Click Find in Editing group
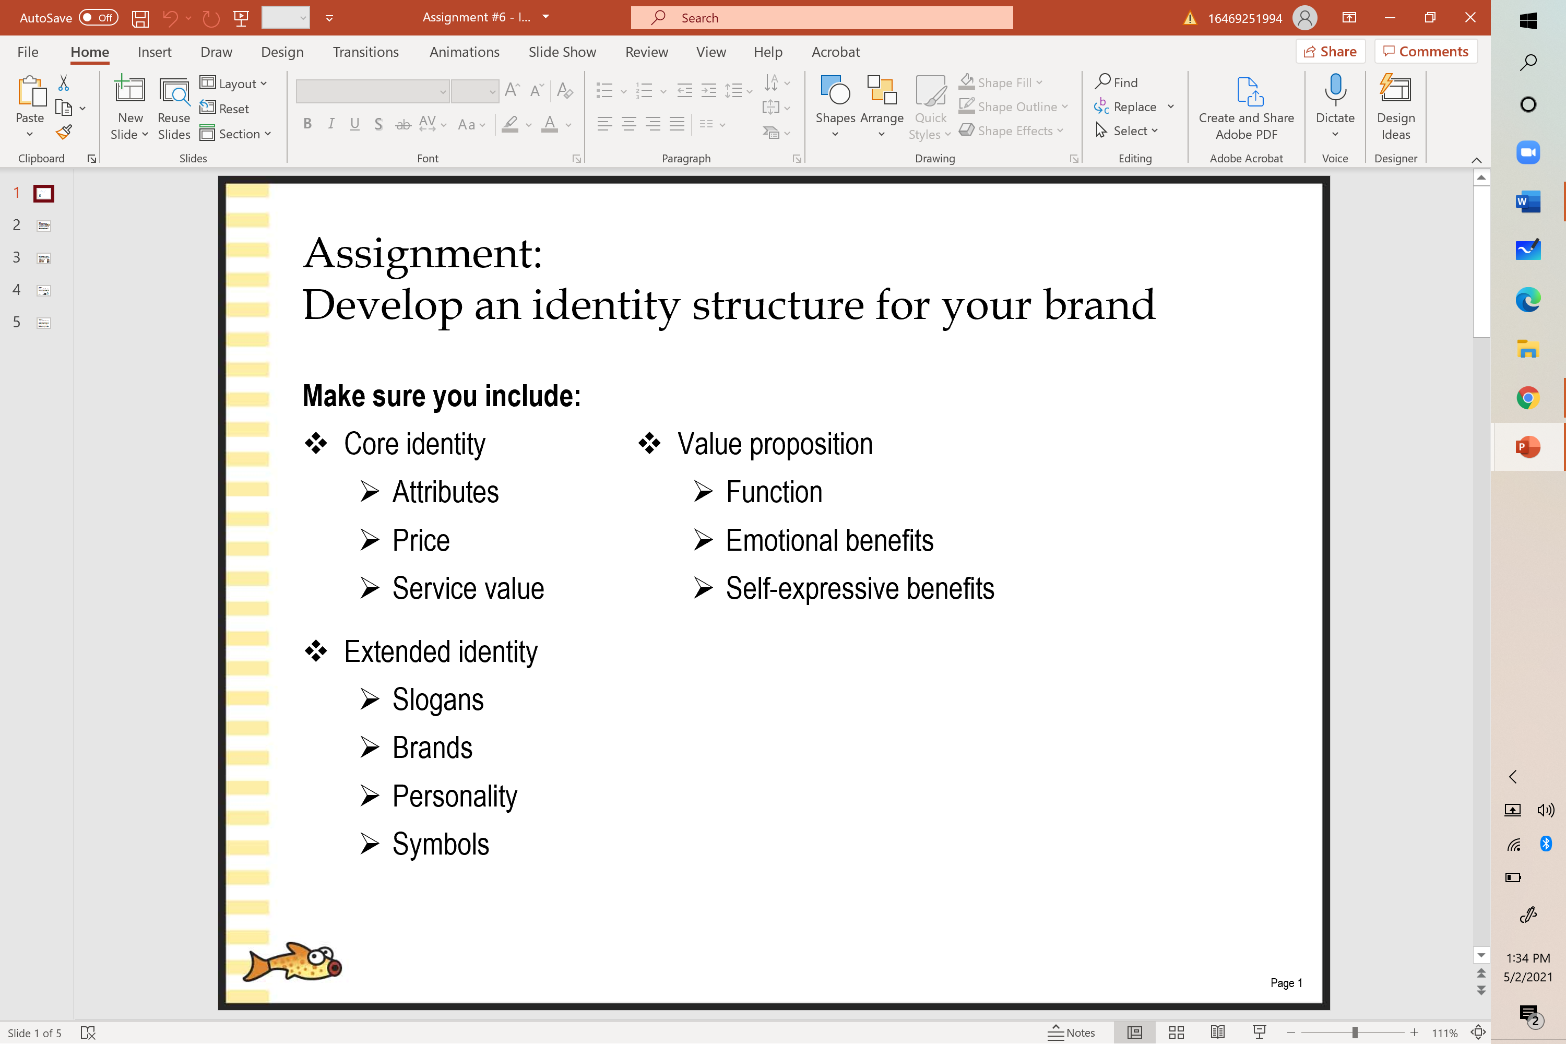This screenshot has height=1044, width=1566. point(1117,82)
